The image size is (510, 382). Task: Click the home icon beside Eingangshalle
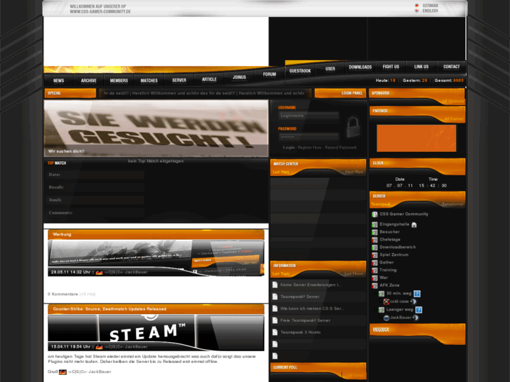coord(414,225)
